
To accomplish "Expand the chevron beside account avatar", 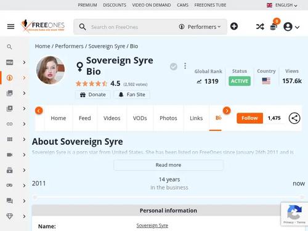I will pyautogui.click(x=297, y=27).
